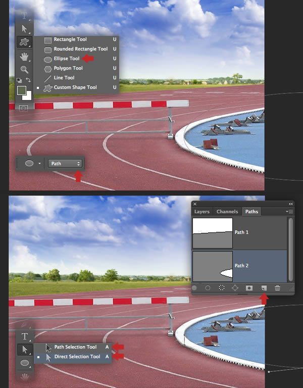Image resolution: width=303 pixels, height=388 pixels.
Task: Click the green foreground color swatch
Action: (x=22, y=90)
